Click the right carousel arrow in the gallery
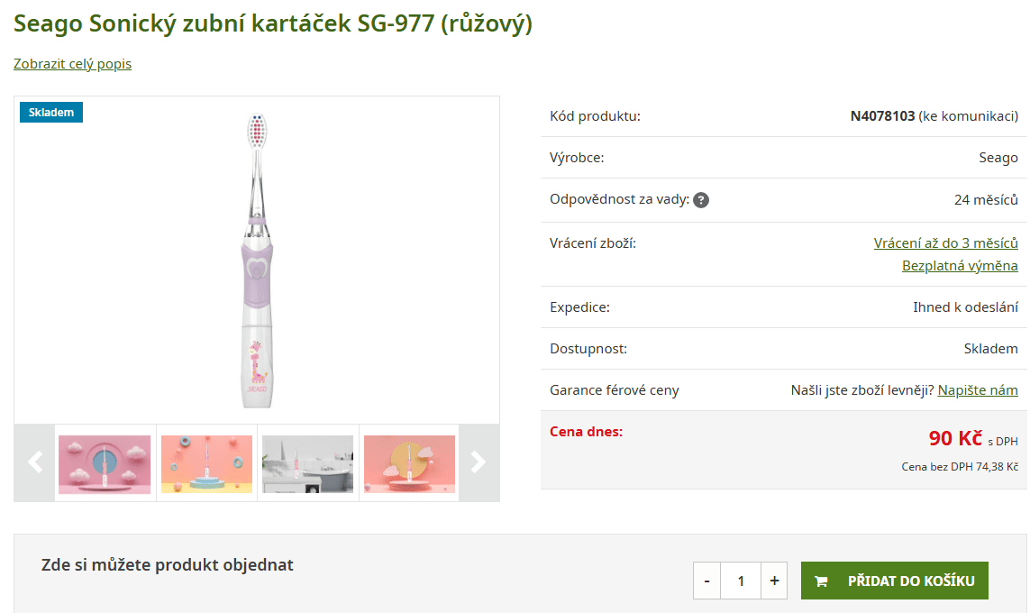The image size is (1030, 613). pyautogui.click(x=479, y=462)
